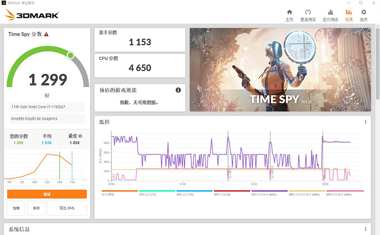The height and width of the screenshot is (235, 380).
Task: Click the 监控 panel heading
Action: pyautogui.click(x=104, y=122)
